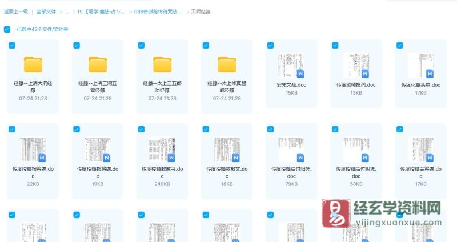Open the 经箓--上清三洞五雷经箓 folder icon
Image resolution: width=457 pixels, height=242 pixels.
coord(97,63)
